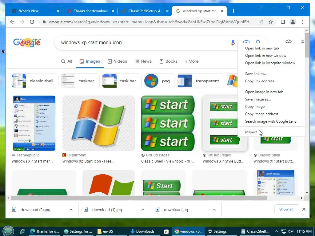This screenshot has height=236, width=315.
Task: Expand options for download (2).jpg
Action: [x=71, y=210]
